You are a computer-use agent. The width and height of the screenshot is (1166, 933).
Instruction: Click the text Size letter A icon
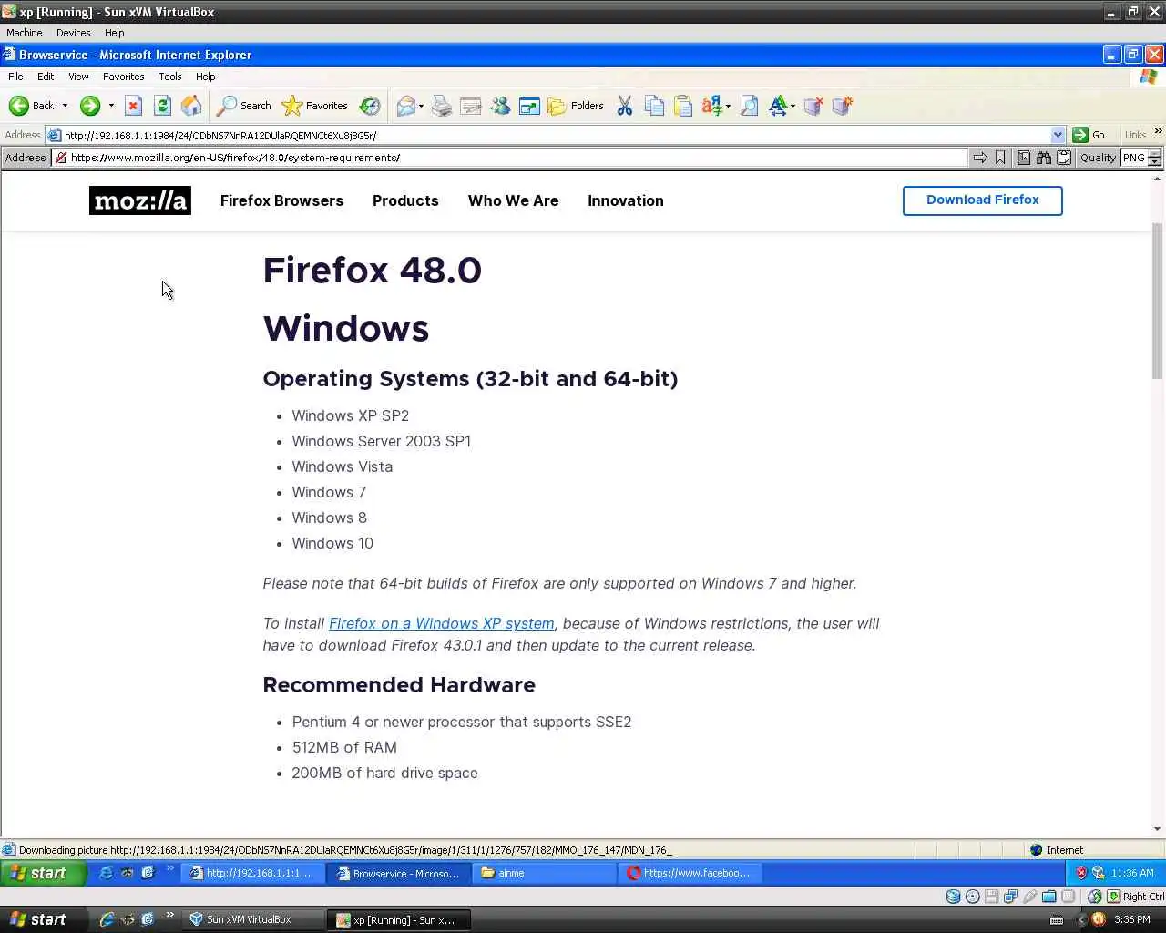pyautogui.click(x=778, y=106)
